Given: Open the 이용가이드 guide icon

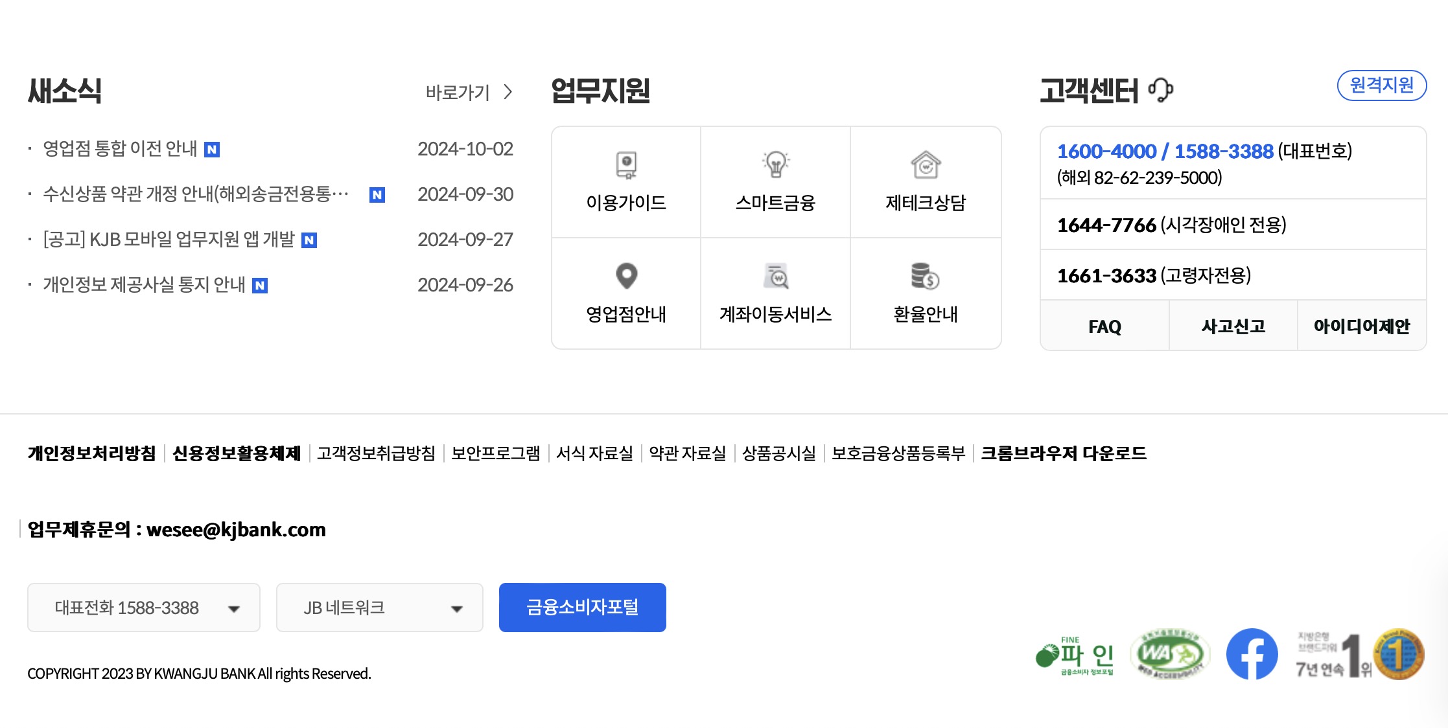Looking at the screenshot, I should point(626,165).
